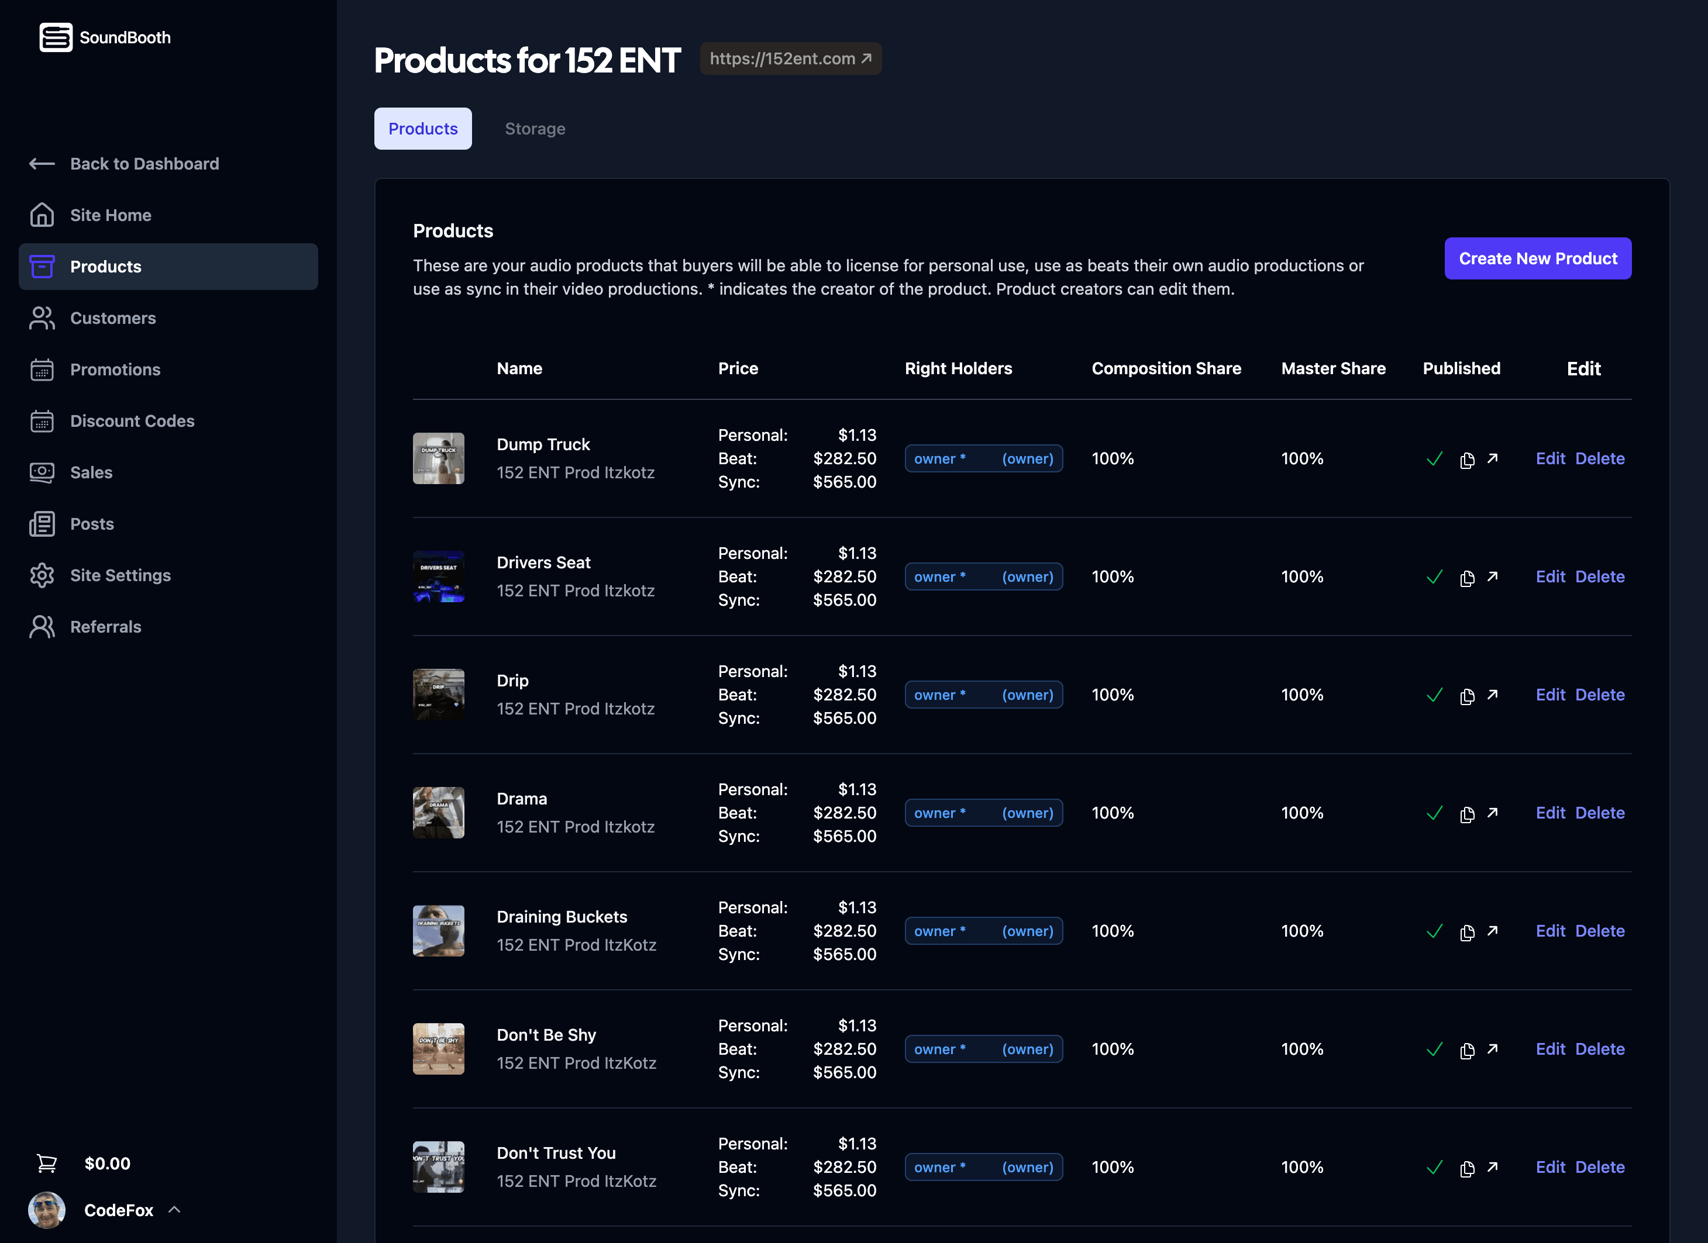Delete the Don't Be Shy product

coord(1600,1048)
